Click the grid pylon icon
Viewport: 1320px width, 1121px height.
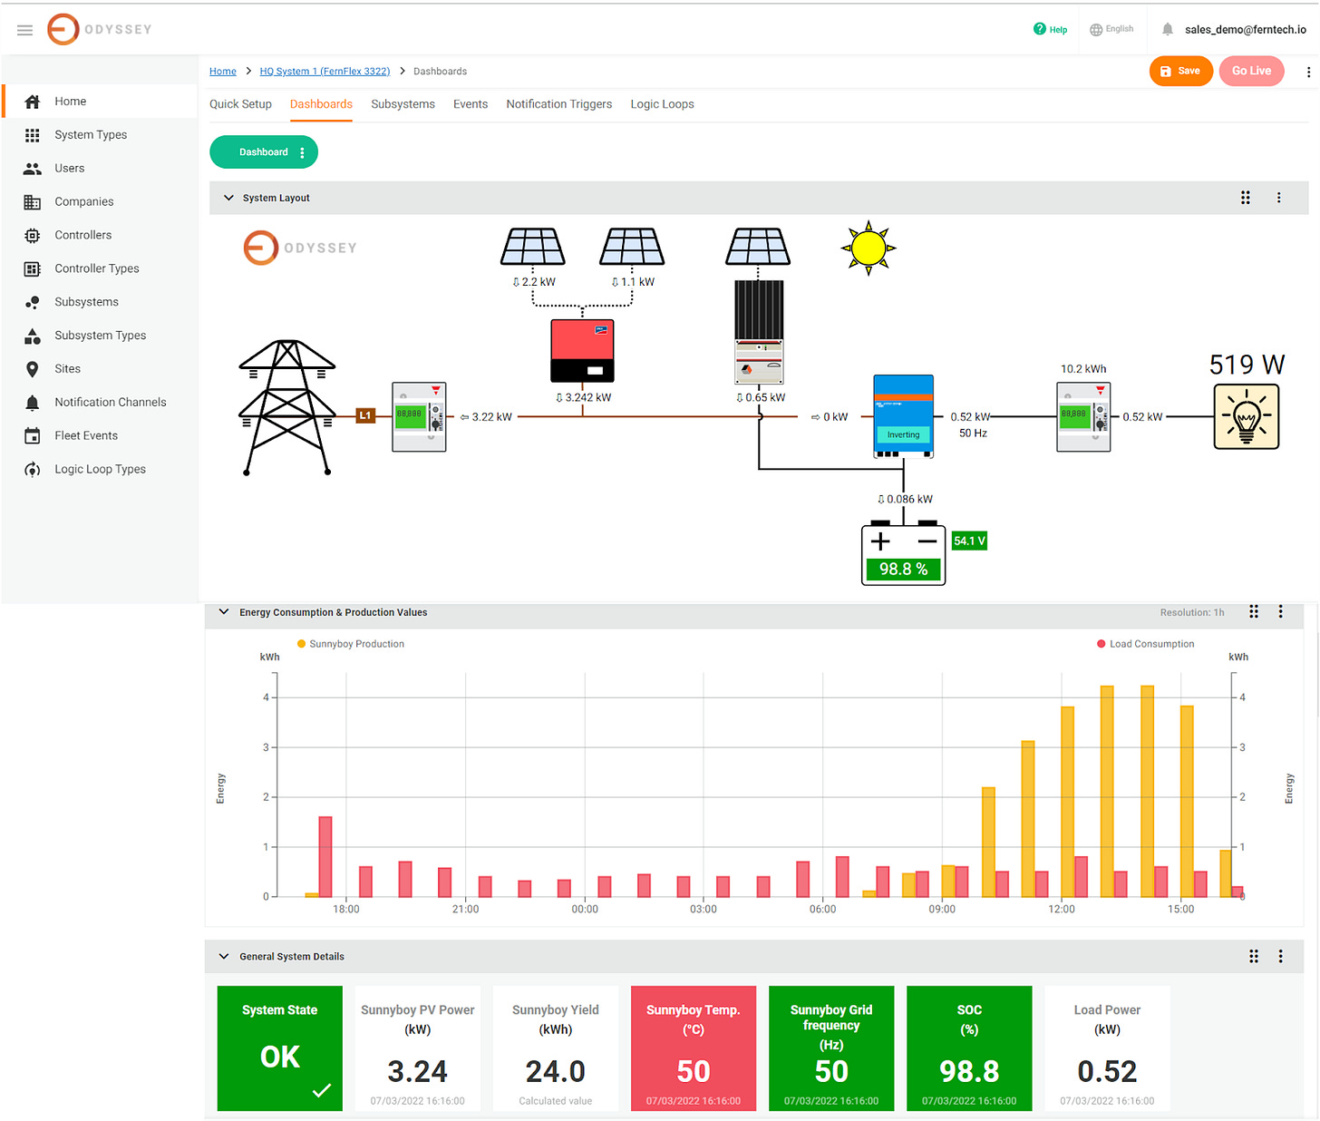click(x=287, y=408)
